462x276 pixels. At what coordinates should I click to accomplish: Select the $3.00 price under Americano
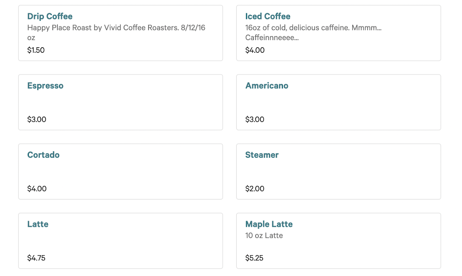point(254,119)
